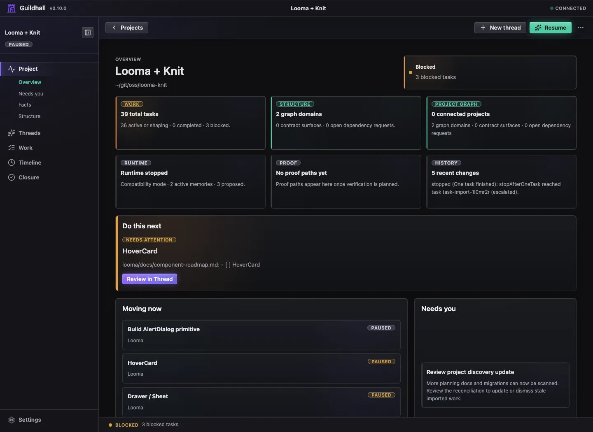
Task: Click the STRUCTURE tag badge
Action: click(x=295, y=104)
